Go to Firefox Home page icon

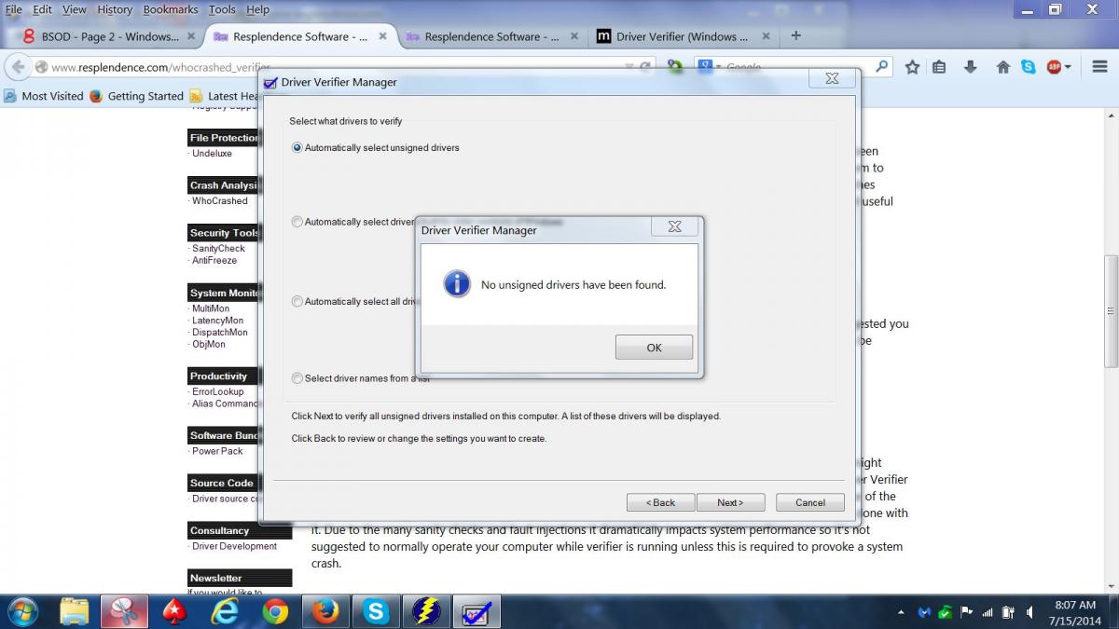point(1003,67)
